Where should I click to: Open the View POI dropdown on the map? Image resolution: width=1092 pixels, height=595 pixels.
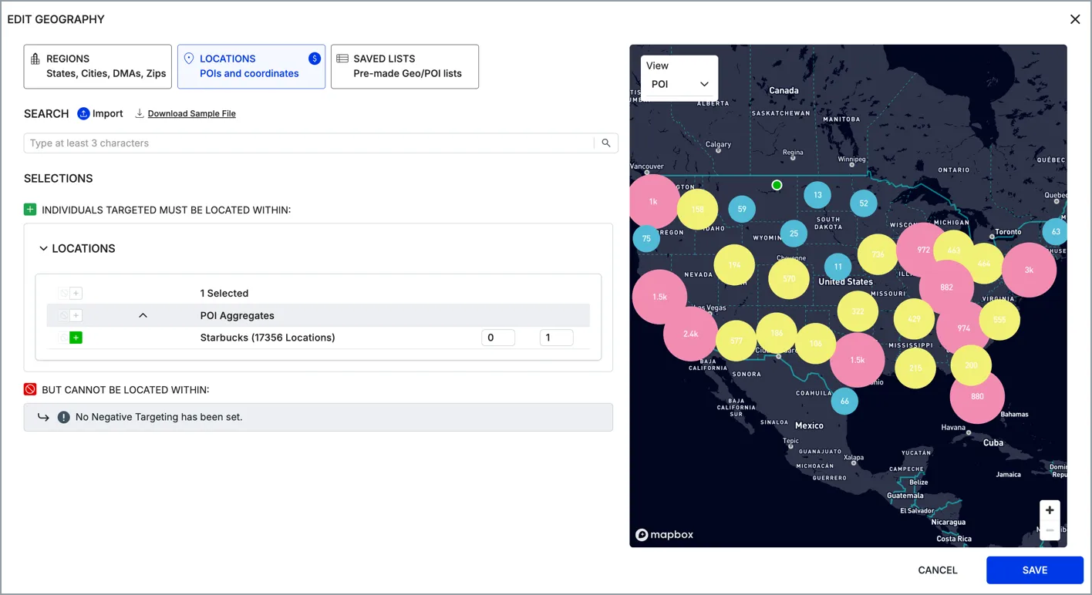coord(679,84)
